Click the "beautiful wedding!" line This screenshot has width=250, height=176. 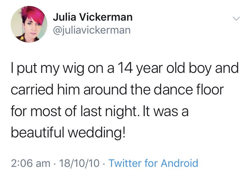click(x=69, y=133)
